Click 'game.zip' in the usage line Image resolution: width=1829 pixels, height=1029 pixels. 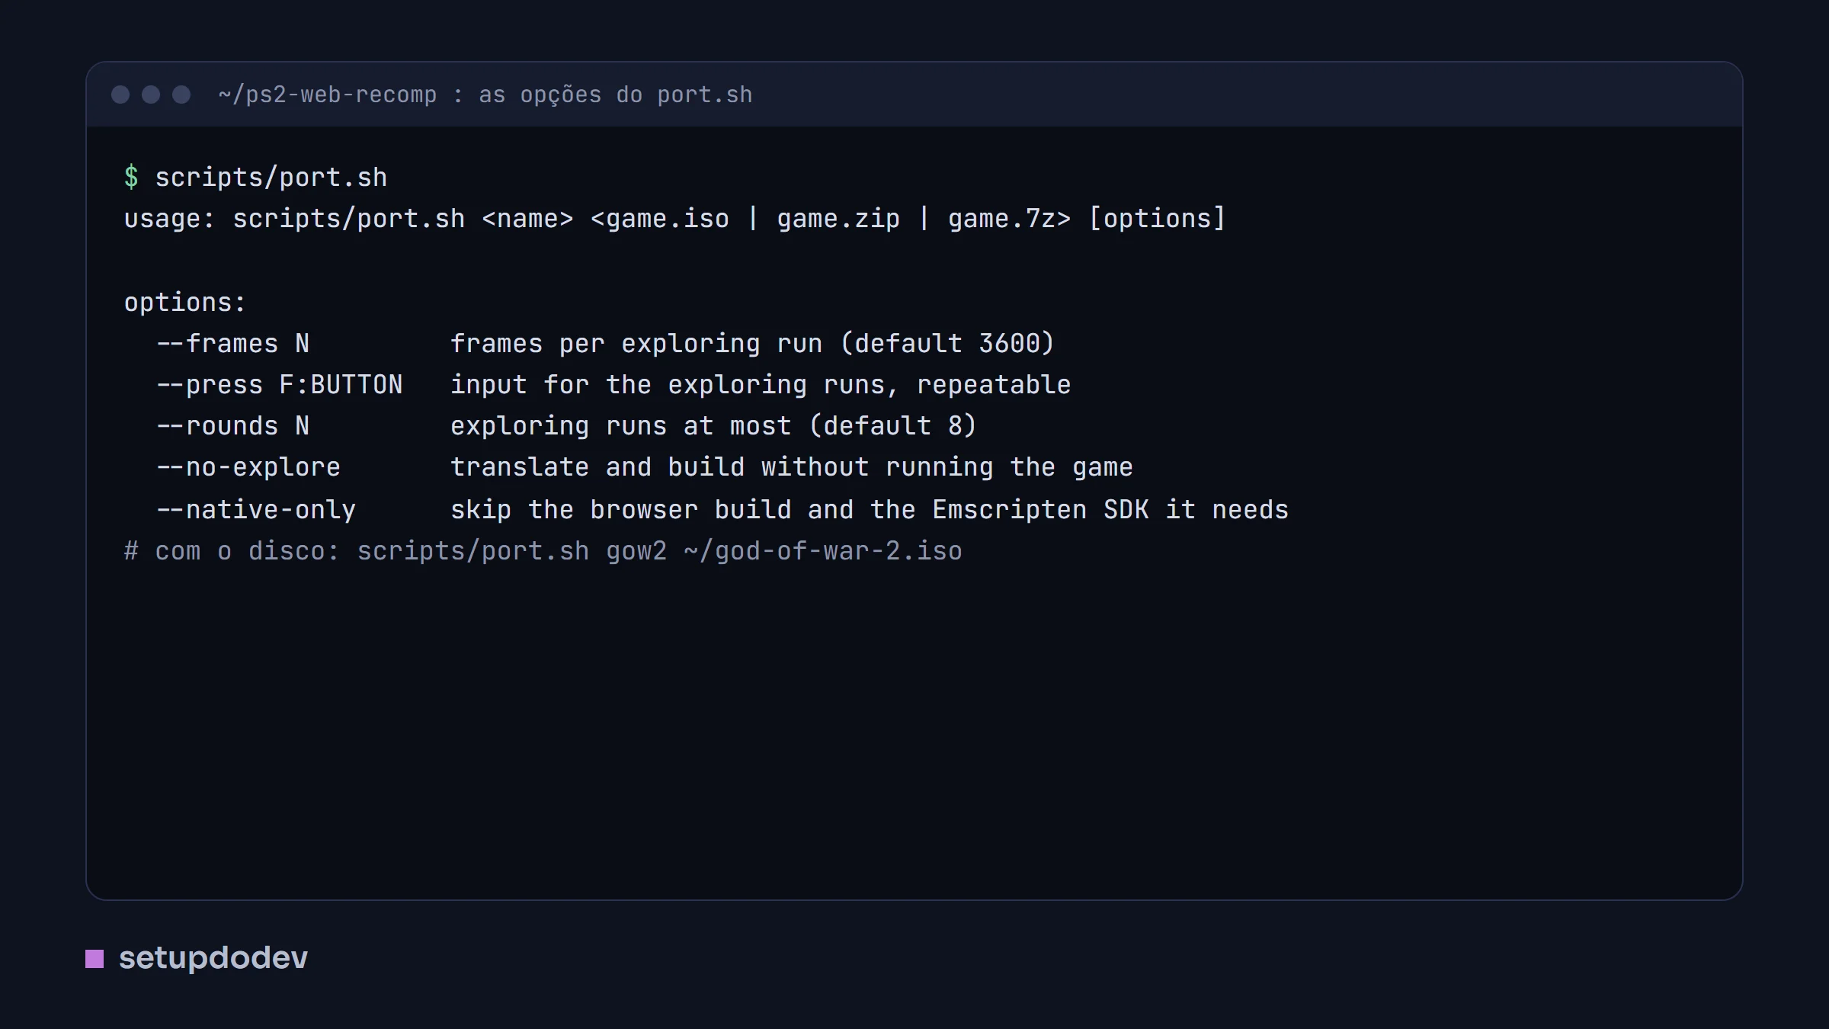tap(838, 219)
